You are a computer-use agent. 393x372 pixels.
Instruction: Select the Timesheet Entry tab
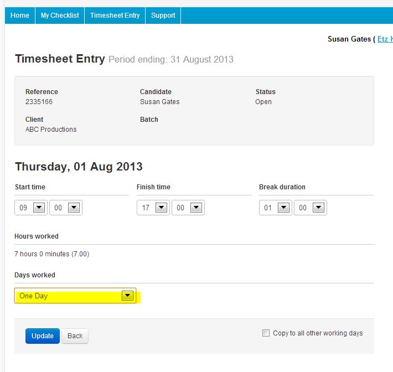coord(115,15)
